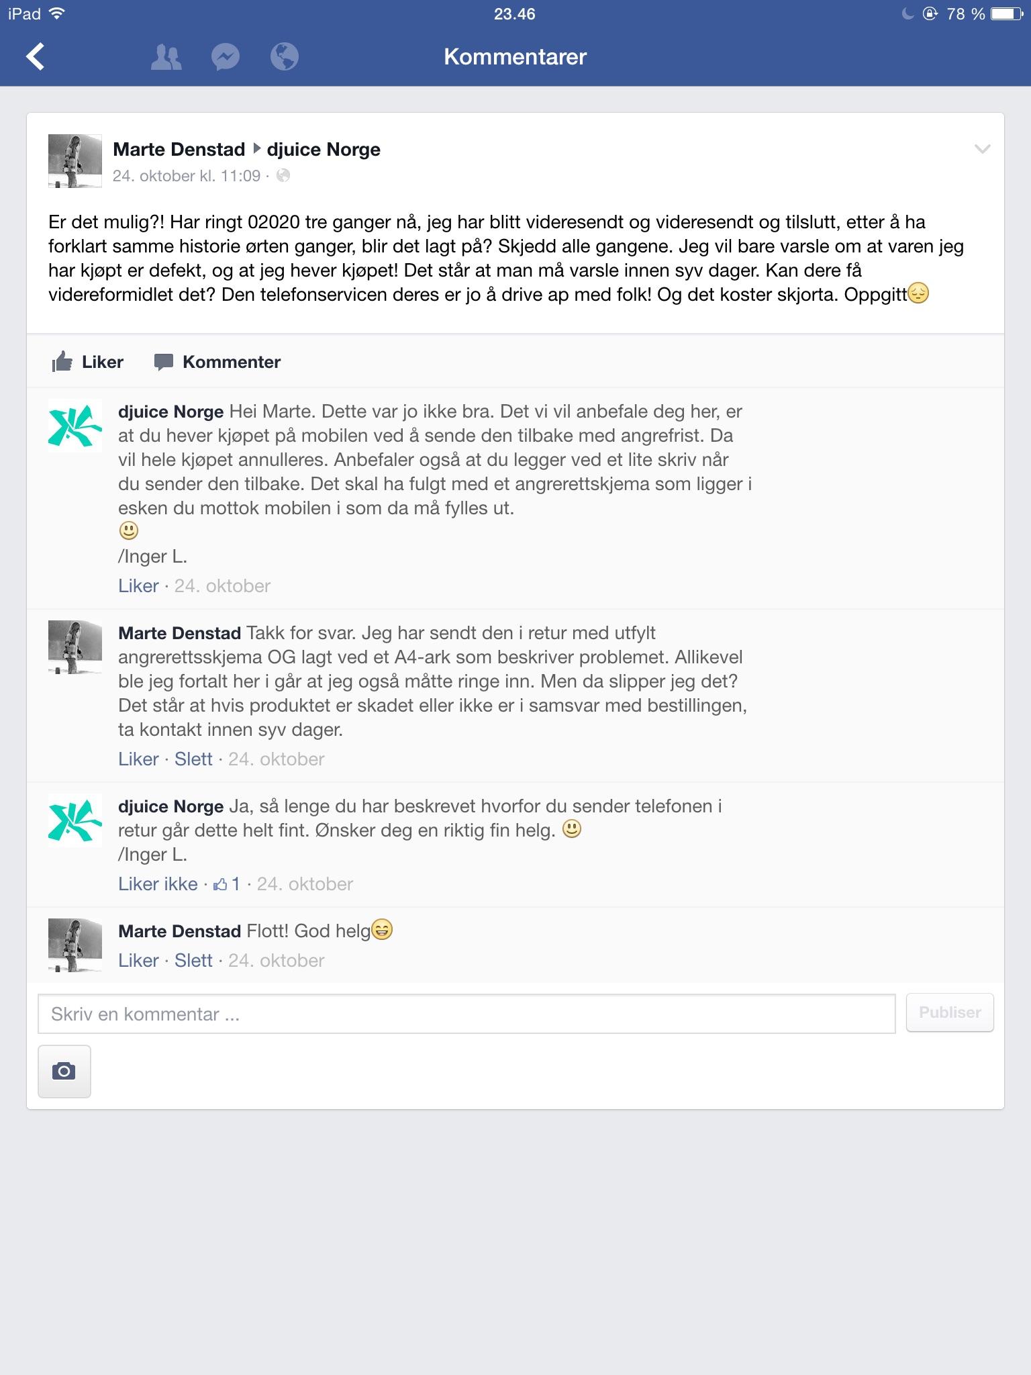Unlike the comment via 'Liker ikke'
Viewport: 1031px width, 1375px height.
point(158,884)
